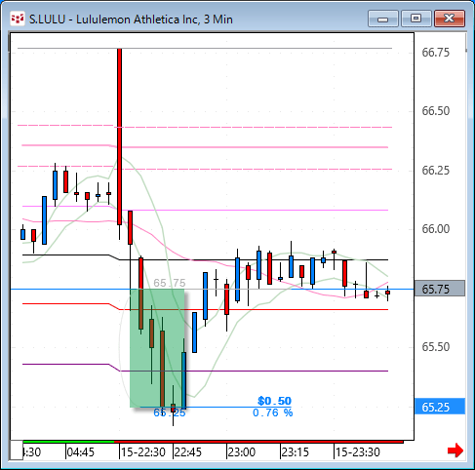Image resolution: width=475 pixels, height=470 pixels.
Task: Click the 15-23:30 time axis label
Action: click(x=357, y=452)
